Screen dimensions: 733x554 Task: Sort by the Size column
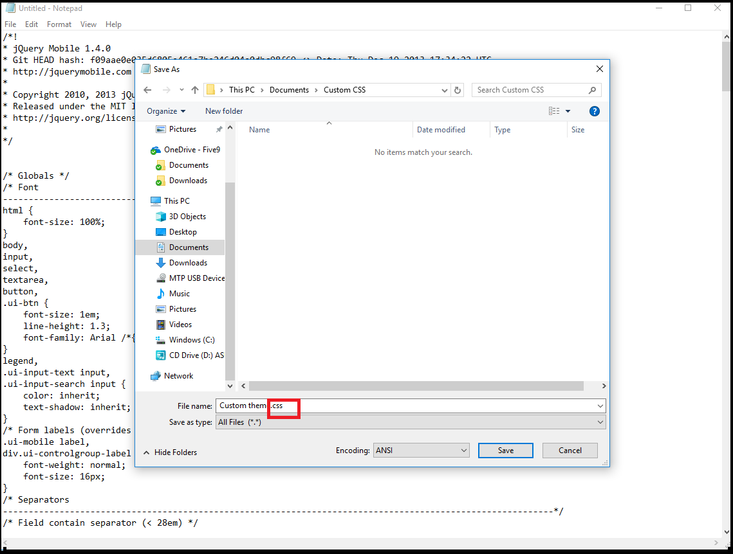[578, 130]
